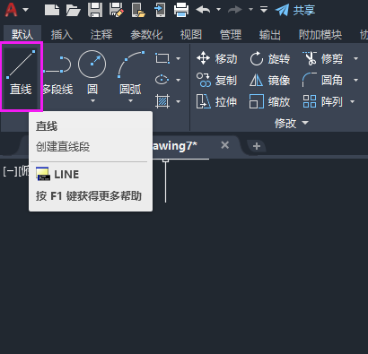Select the rectangle draw tool
Viewport: 368px width, 354px height.
[162, 58]
